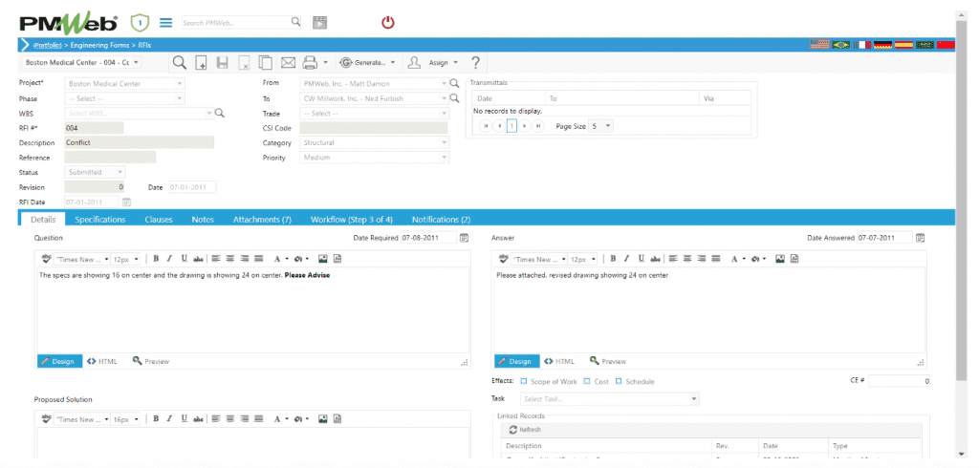
Task: Check the Scope of Work effect checkbox
Action: [524, 381]
